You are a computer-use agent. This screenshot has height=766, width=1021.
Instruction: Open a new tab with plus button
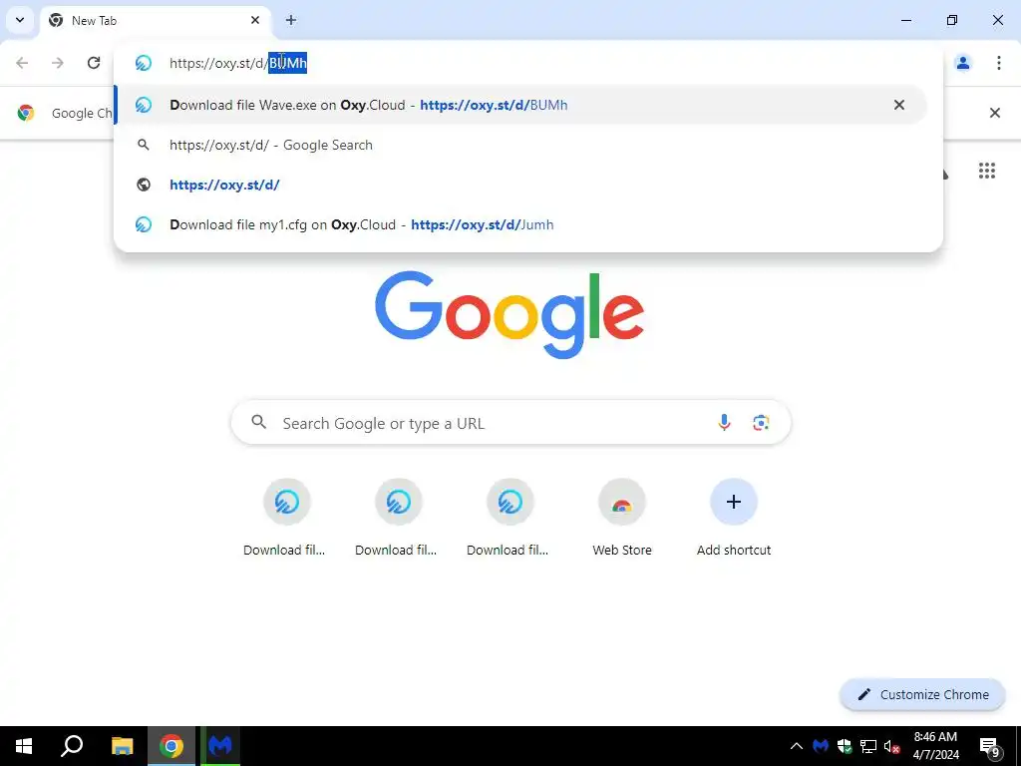coord(291,20)
